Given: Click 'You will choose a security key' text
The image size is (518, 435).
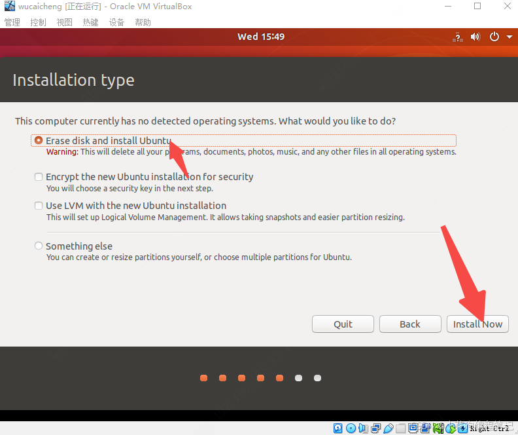Looking at the screenshot, I should pyautogui.click(x=129, y=188).
